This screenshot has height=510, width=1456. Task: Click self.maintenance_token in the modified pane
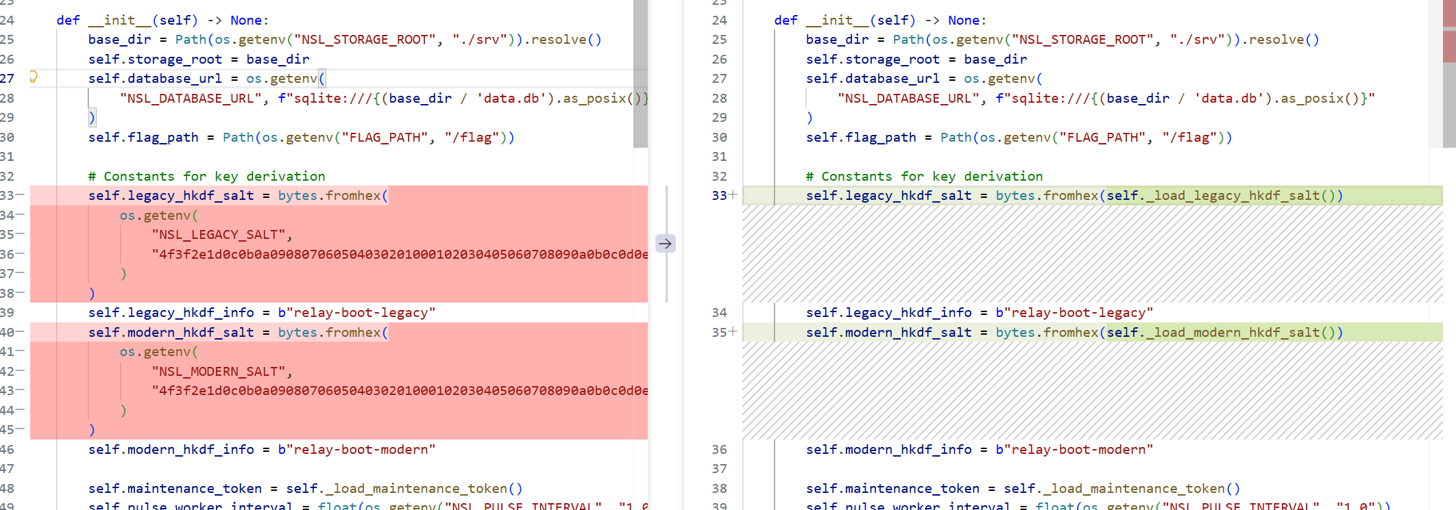point(893,489)
